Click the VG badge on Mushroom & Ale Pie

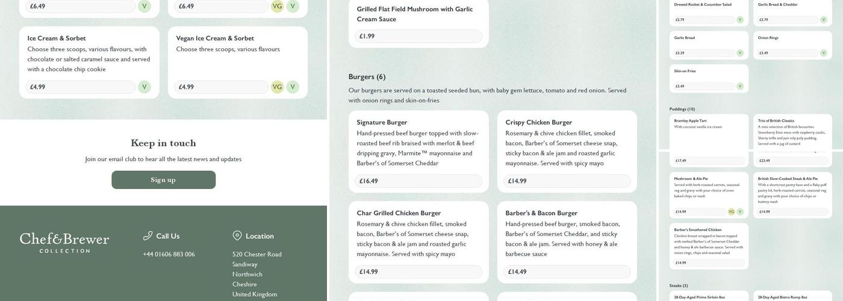732,212
